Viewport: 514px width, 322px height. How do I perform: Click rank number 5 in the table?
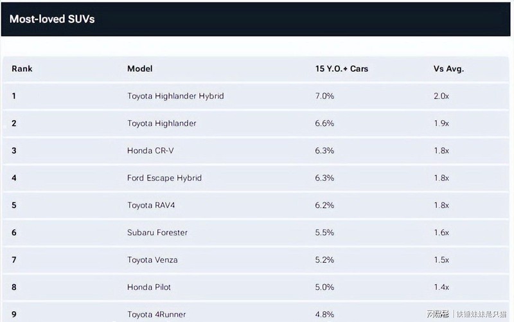click(x=14, y=205)
